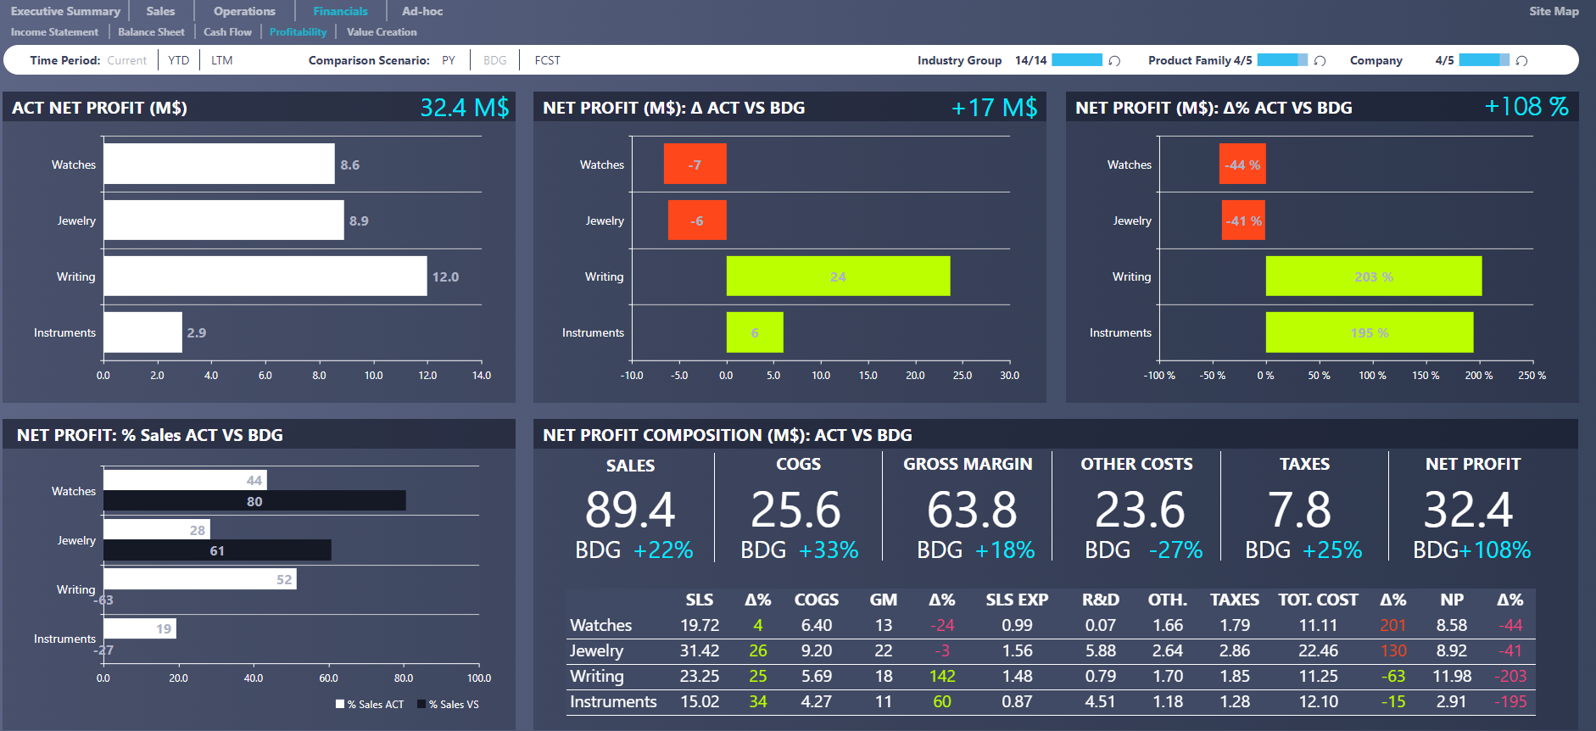
Task: Choose FCST as comparison scenario
Action: click(548, 60)
